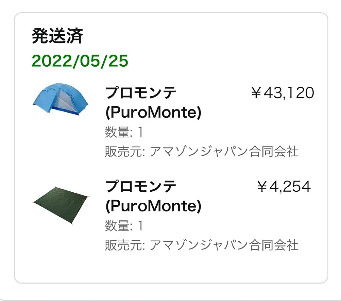Click the second item's 販売元 label
This screenshot has height=301, width=341.
click(x=125, y=245)
